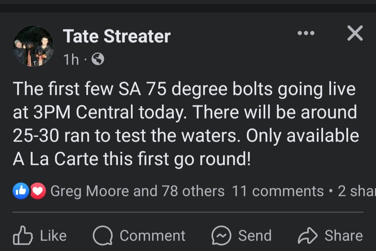Click the comment speech bubble icon

pyautogui.click(x=103, y=235)
